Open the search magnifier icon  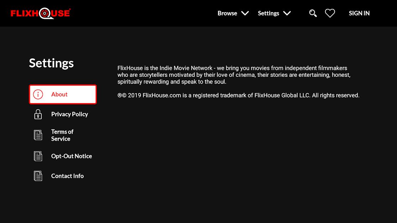click(313, 13)
